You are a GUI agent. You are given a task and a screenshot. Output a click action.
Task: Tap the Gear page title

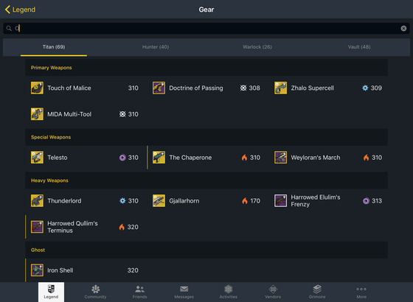pyautogui.click(x=206, y=10)
